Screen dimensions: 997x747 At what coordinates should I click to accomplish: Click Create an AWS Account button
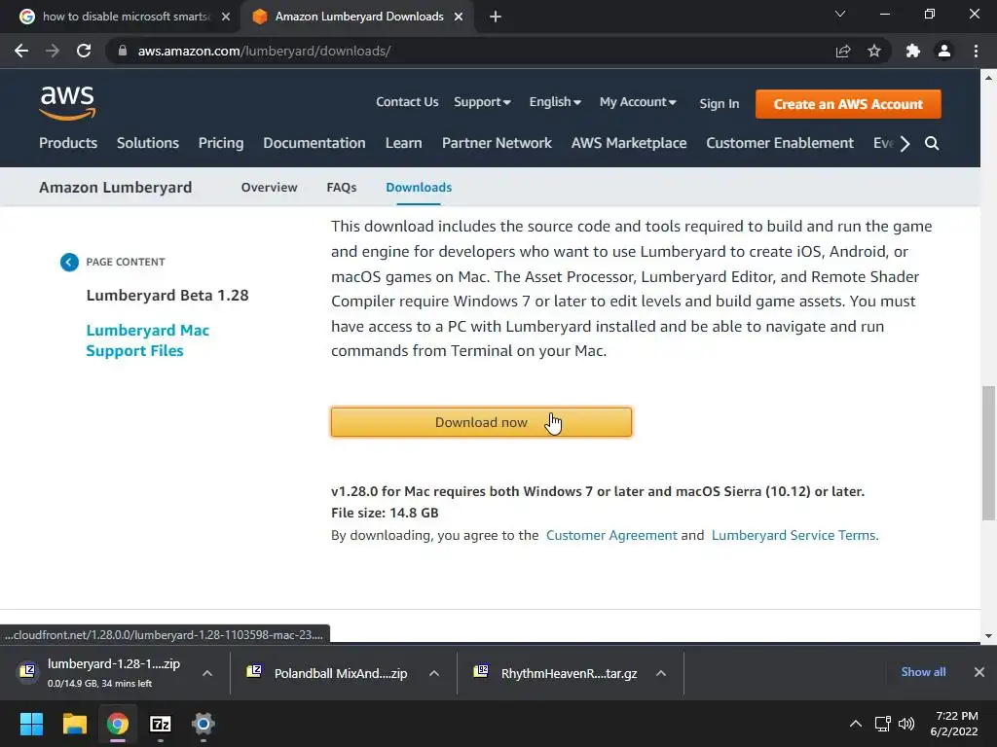pyautogui.click(x=848, y=104)
